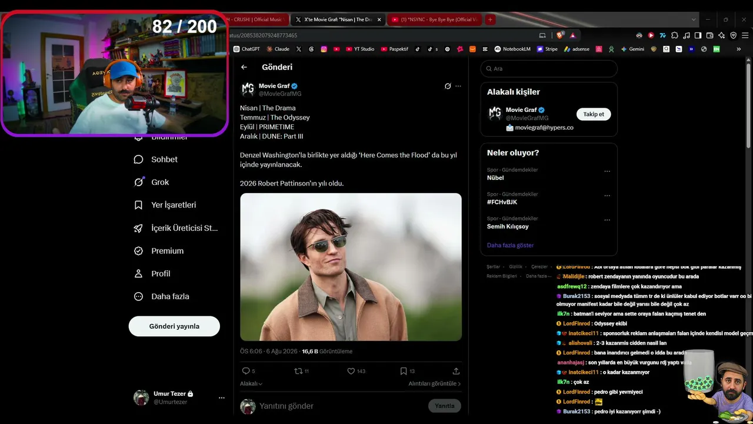Toggle the browser sidebar panel icon
Screen dimensions: 753x424
698,35
